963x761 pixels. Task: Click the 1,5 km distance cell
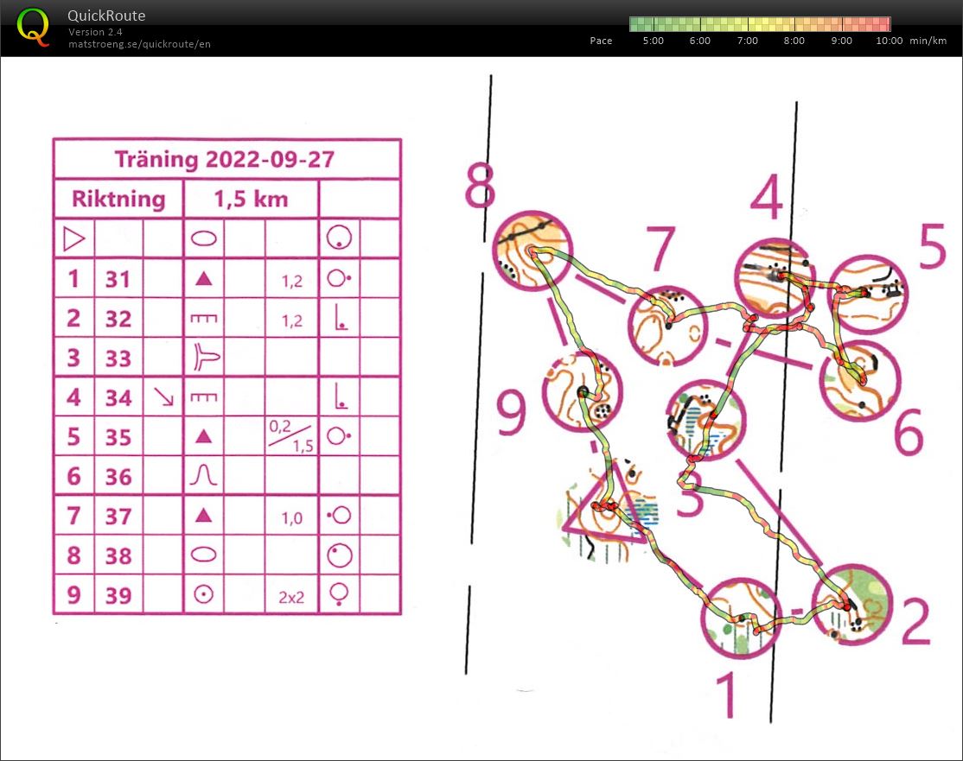(251, 200)
